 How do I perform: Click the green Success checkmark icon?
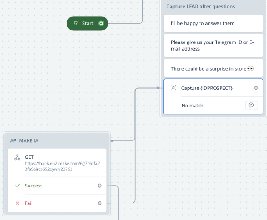point(17,186)
